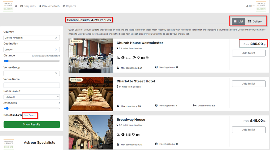Click bed icon beside Guest rooms 52
The height and width of the screenshot is (150, 270).
[194, 106]
